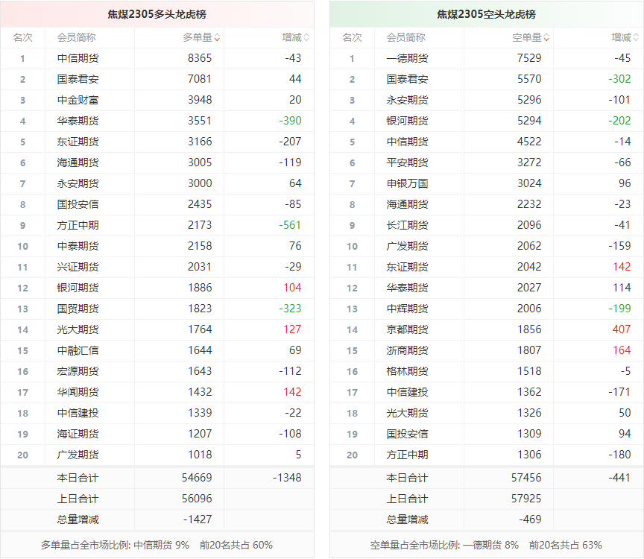Select the 焦煤2305空头龙虎榜 table title
Image resolution: width=644 pixels, height=559 pixels.
coord(486,14)
